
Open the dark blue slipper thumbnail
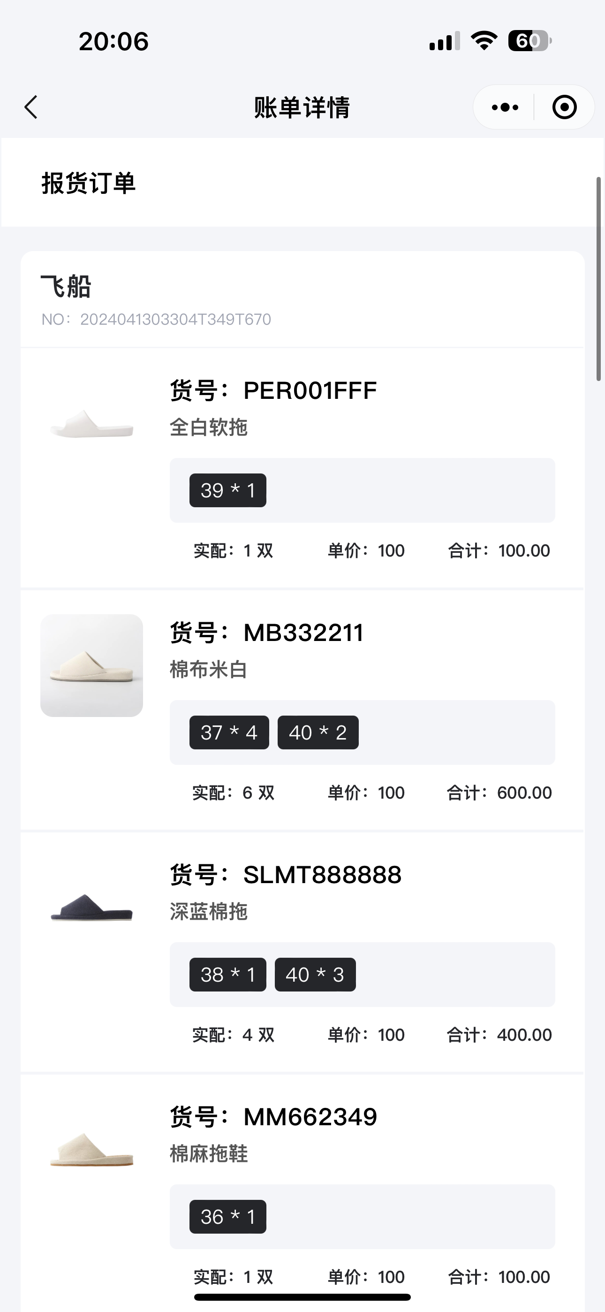(x=91, y=908)
